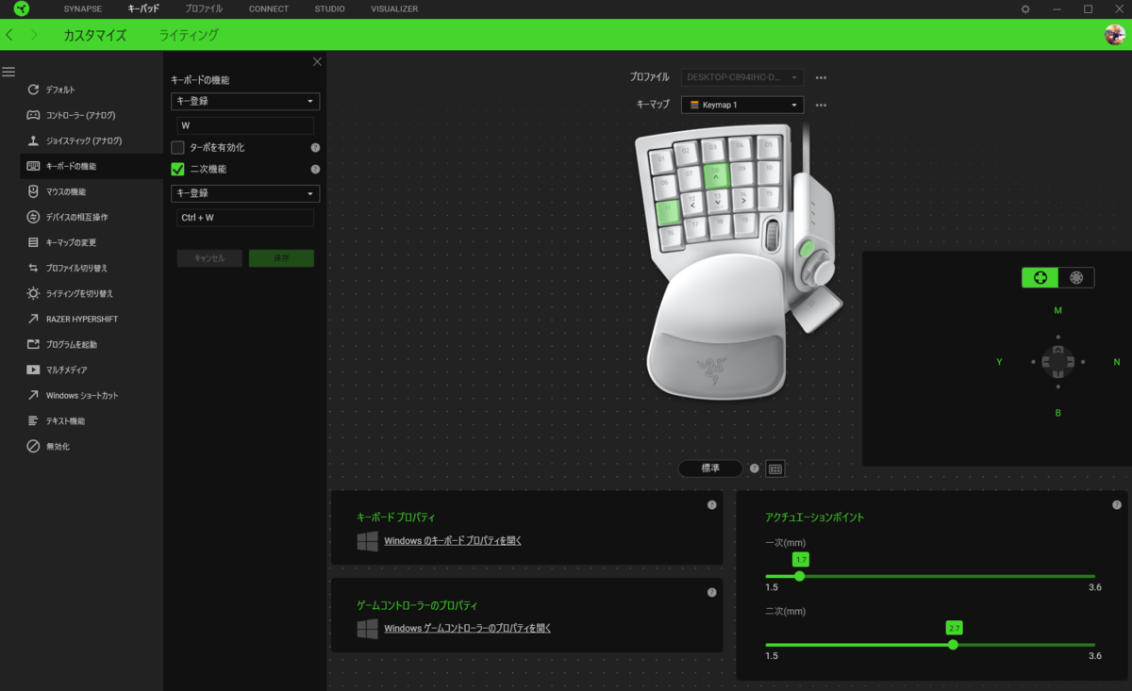Image resolution: width=1132 pixels, height=691 pixels.
Task: Open the カスタマイズ sub-tab
Action: (94, 35)
